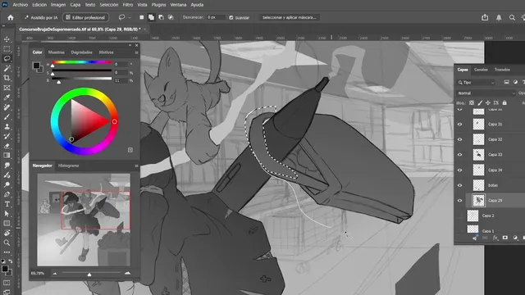
Task: Select the Brush tool
Action: pos(7,116)
